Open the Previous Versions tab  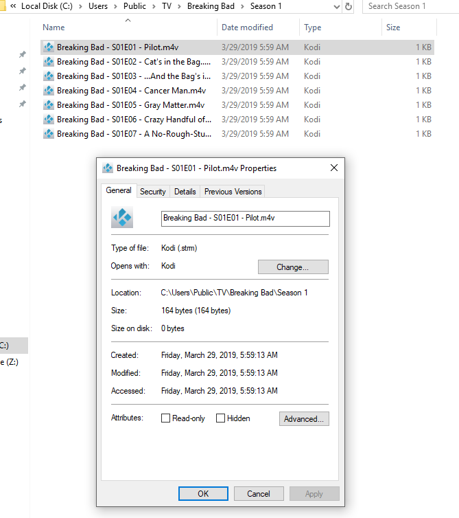233,192
